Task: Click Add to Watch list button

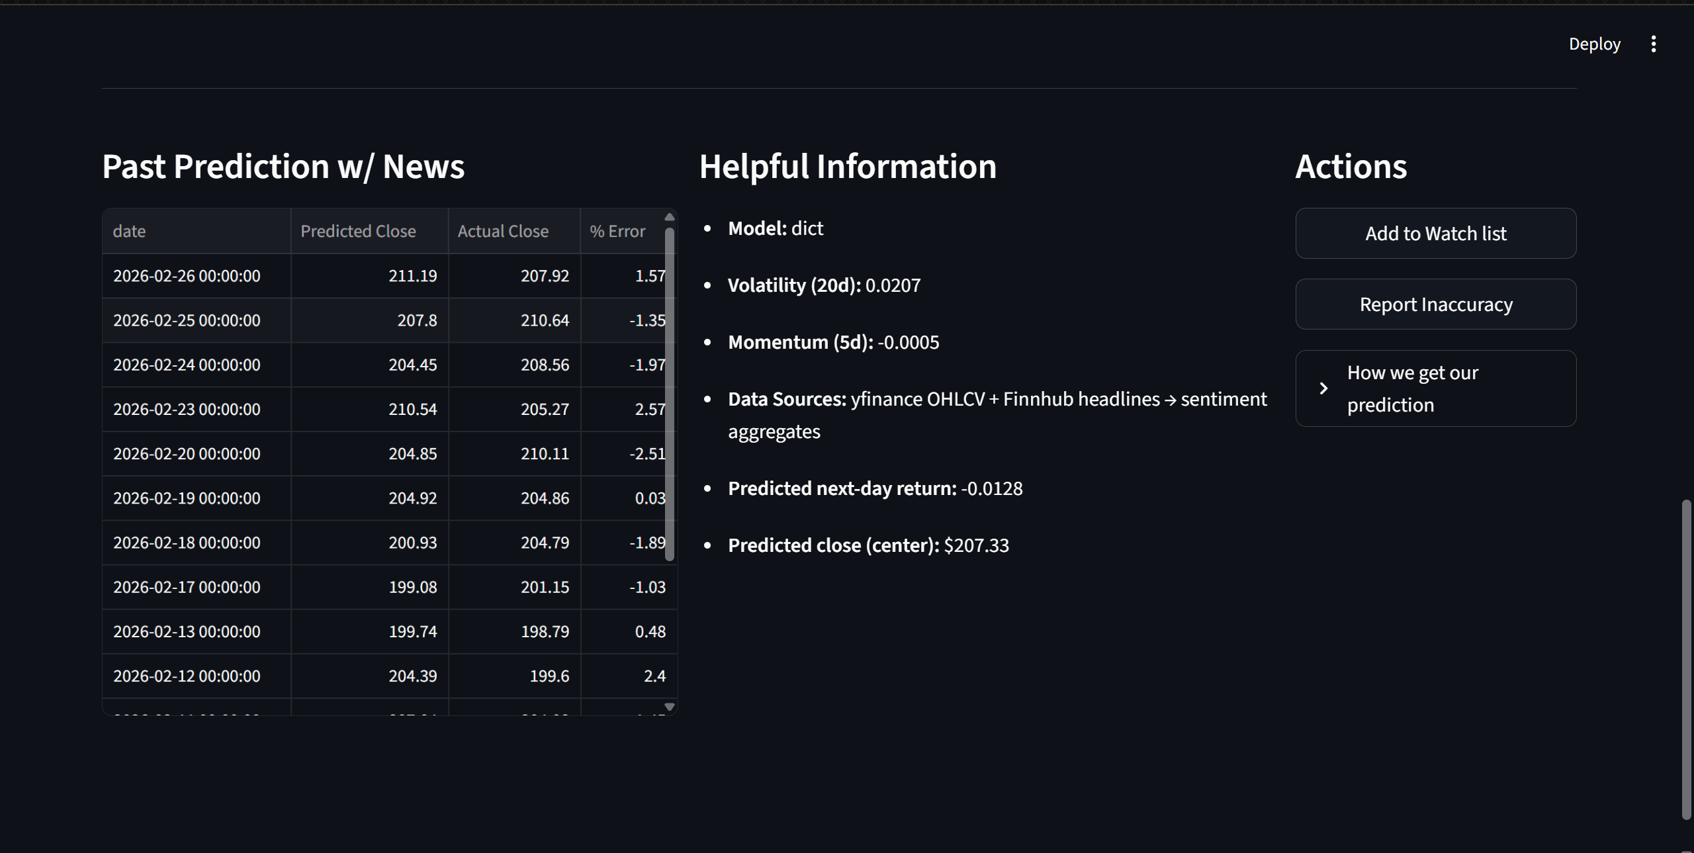Action: click(1435, 234)
